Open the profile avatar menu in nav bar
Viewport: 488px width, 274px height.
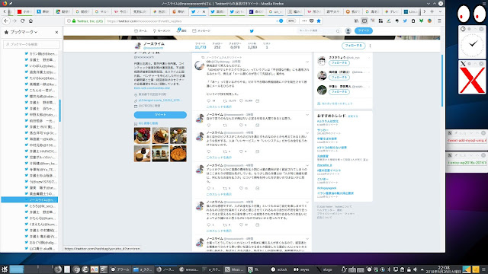pyautogui.click(x=348, y=30)
